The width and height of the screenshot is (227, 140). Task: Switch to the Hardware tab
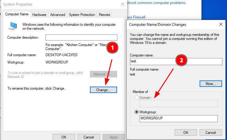pos(39,15)
